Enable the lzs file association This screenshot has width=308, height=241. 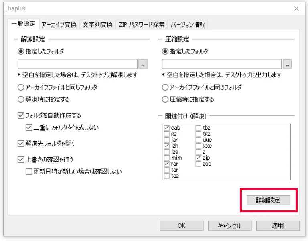[x=166, y=152]
